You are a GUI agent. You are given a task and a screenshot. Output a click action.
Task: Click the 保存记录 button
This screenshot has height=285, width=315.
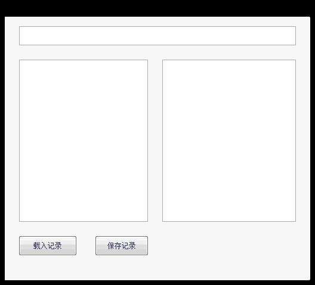[x=122, y=246]
